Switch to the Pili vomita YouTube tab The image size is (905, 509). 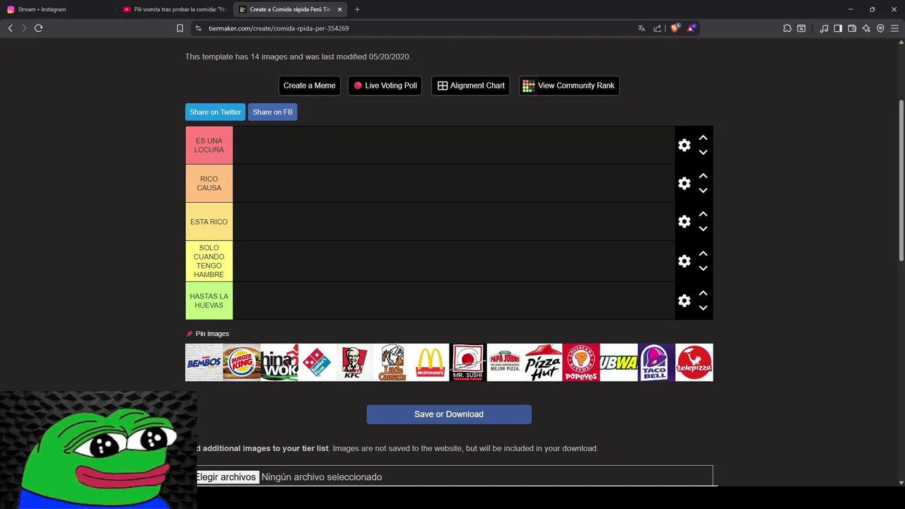tap(174, 9)
